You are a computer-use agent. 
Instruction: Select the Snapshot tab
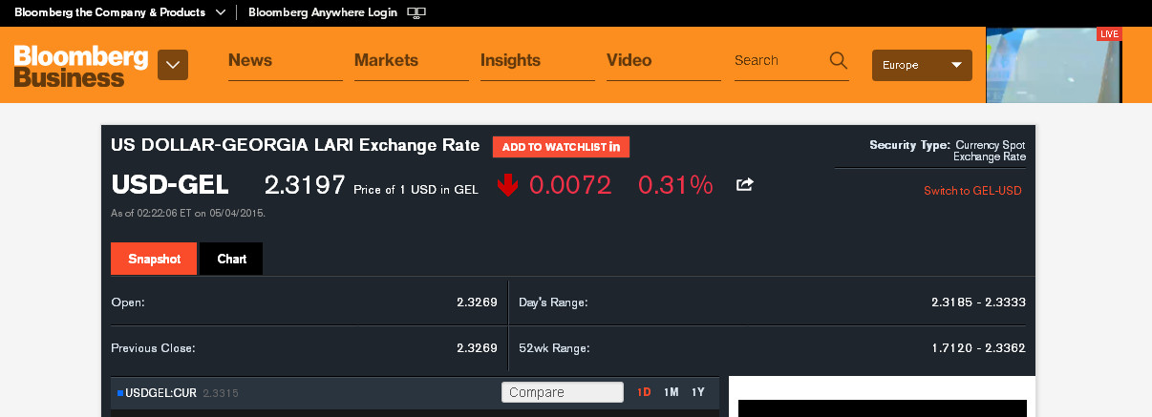pyautogui.click(x=154, y=259)
